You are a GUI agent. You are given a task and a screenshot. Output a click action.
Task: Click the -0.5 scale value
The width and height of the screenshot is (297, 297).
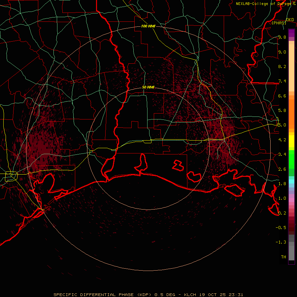pyautogui.click(x=281, y=228)
